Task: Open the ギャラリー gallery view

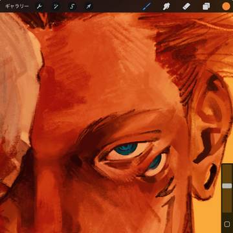Action: point(17,6)
